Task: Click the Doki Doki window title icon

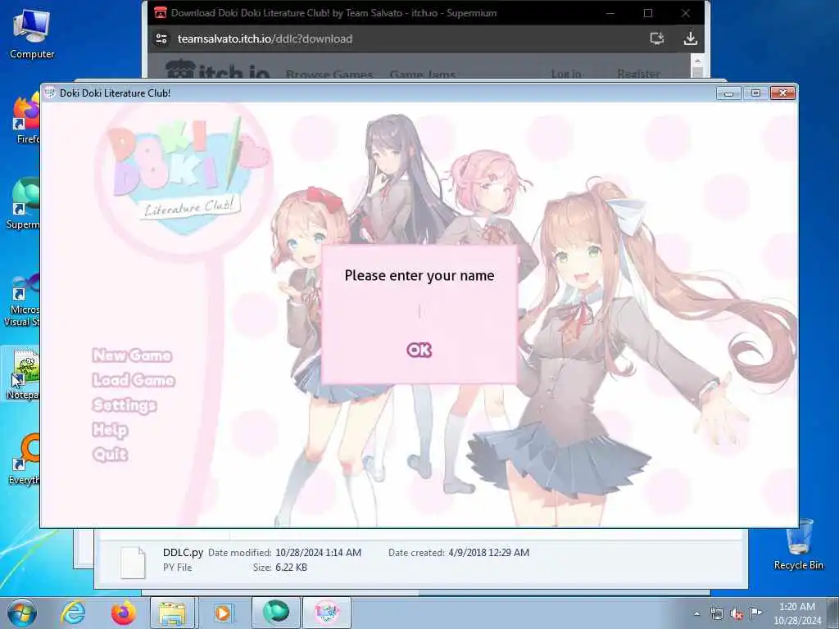Action: [x=50, y=93]
